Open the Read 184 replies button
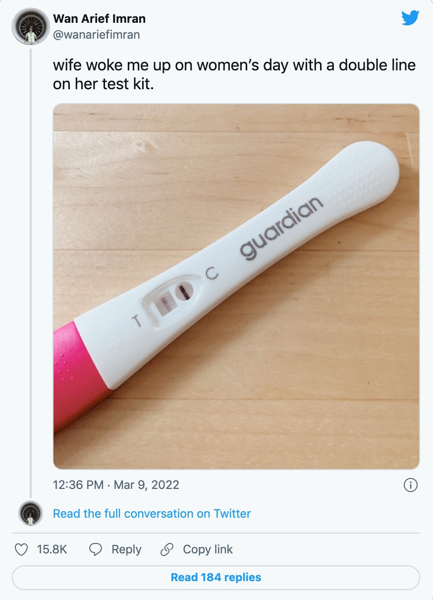The image size is (433, 600). click(x=216, y=577)
